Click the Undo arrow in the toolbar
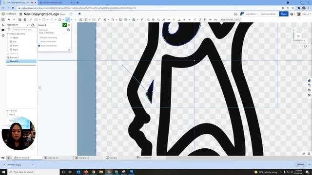The width and height of the screenshot is (312, 175). point(9,19)
